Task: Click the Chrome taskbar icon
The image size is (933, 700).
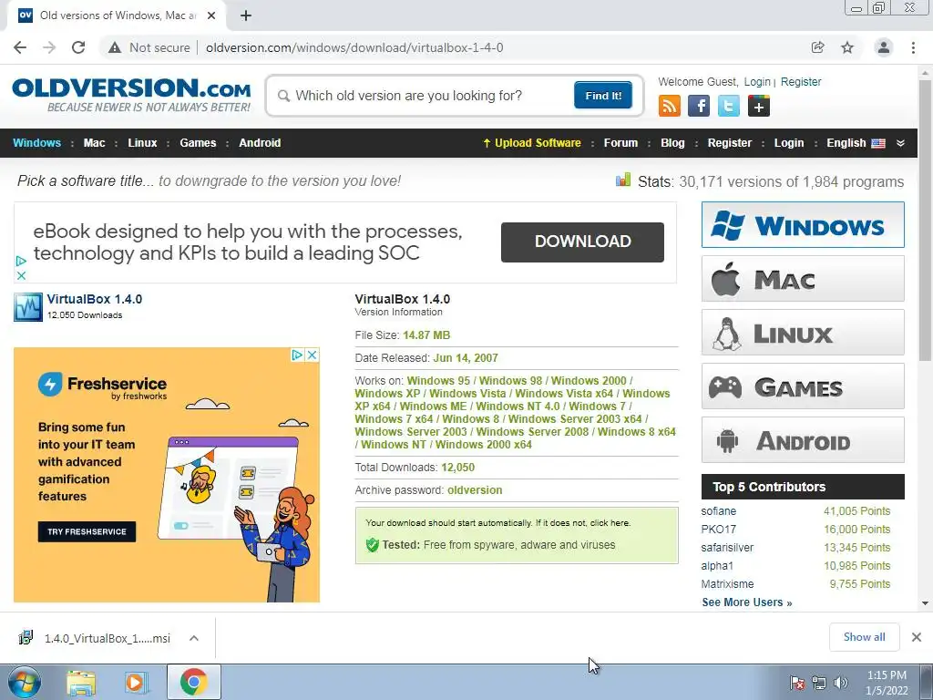Action: tap(193, 682)
